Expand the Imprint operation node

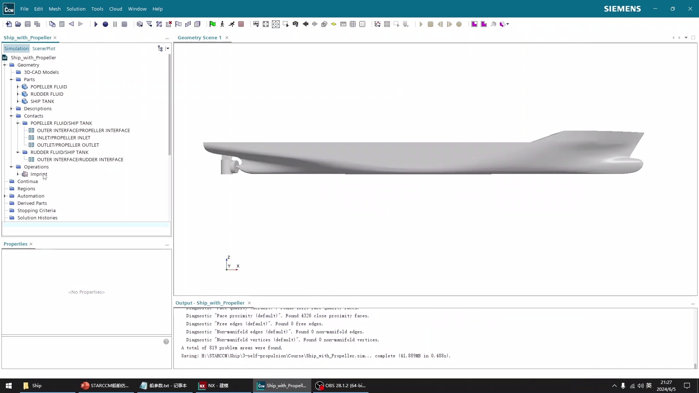pyautogui.click(x=18, y=174)
